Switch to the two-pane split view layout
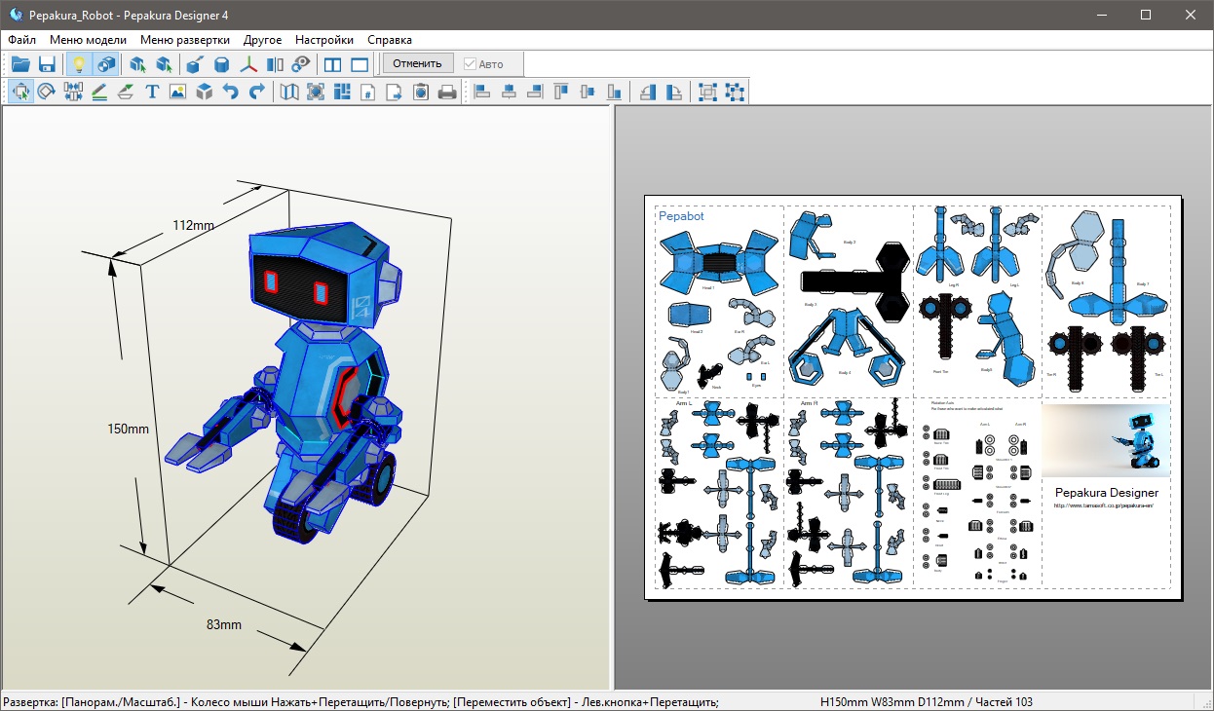1214x711 pixels. 333,64
